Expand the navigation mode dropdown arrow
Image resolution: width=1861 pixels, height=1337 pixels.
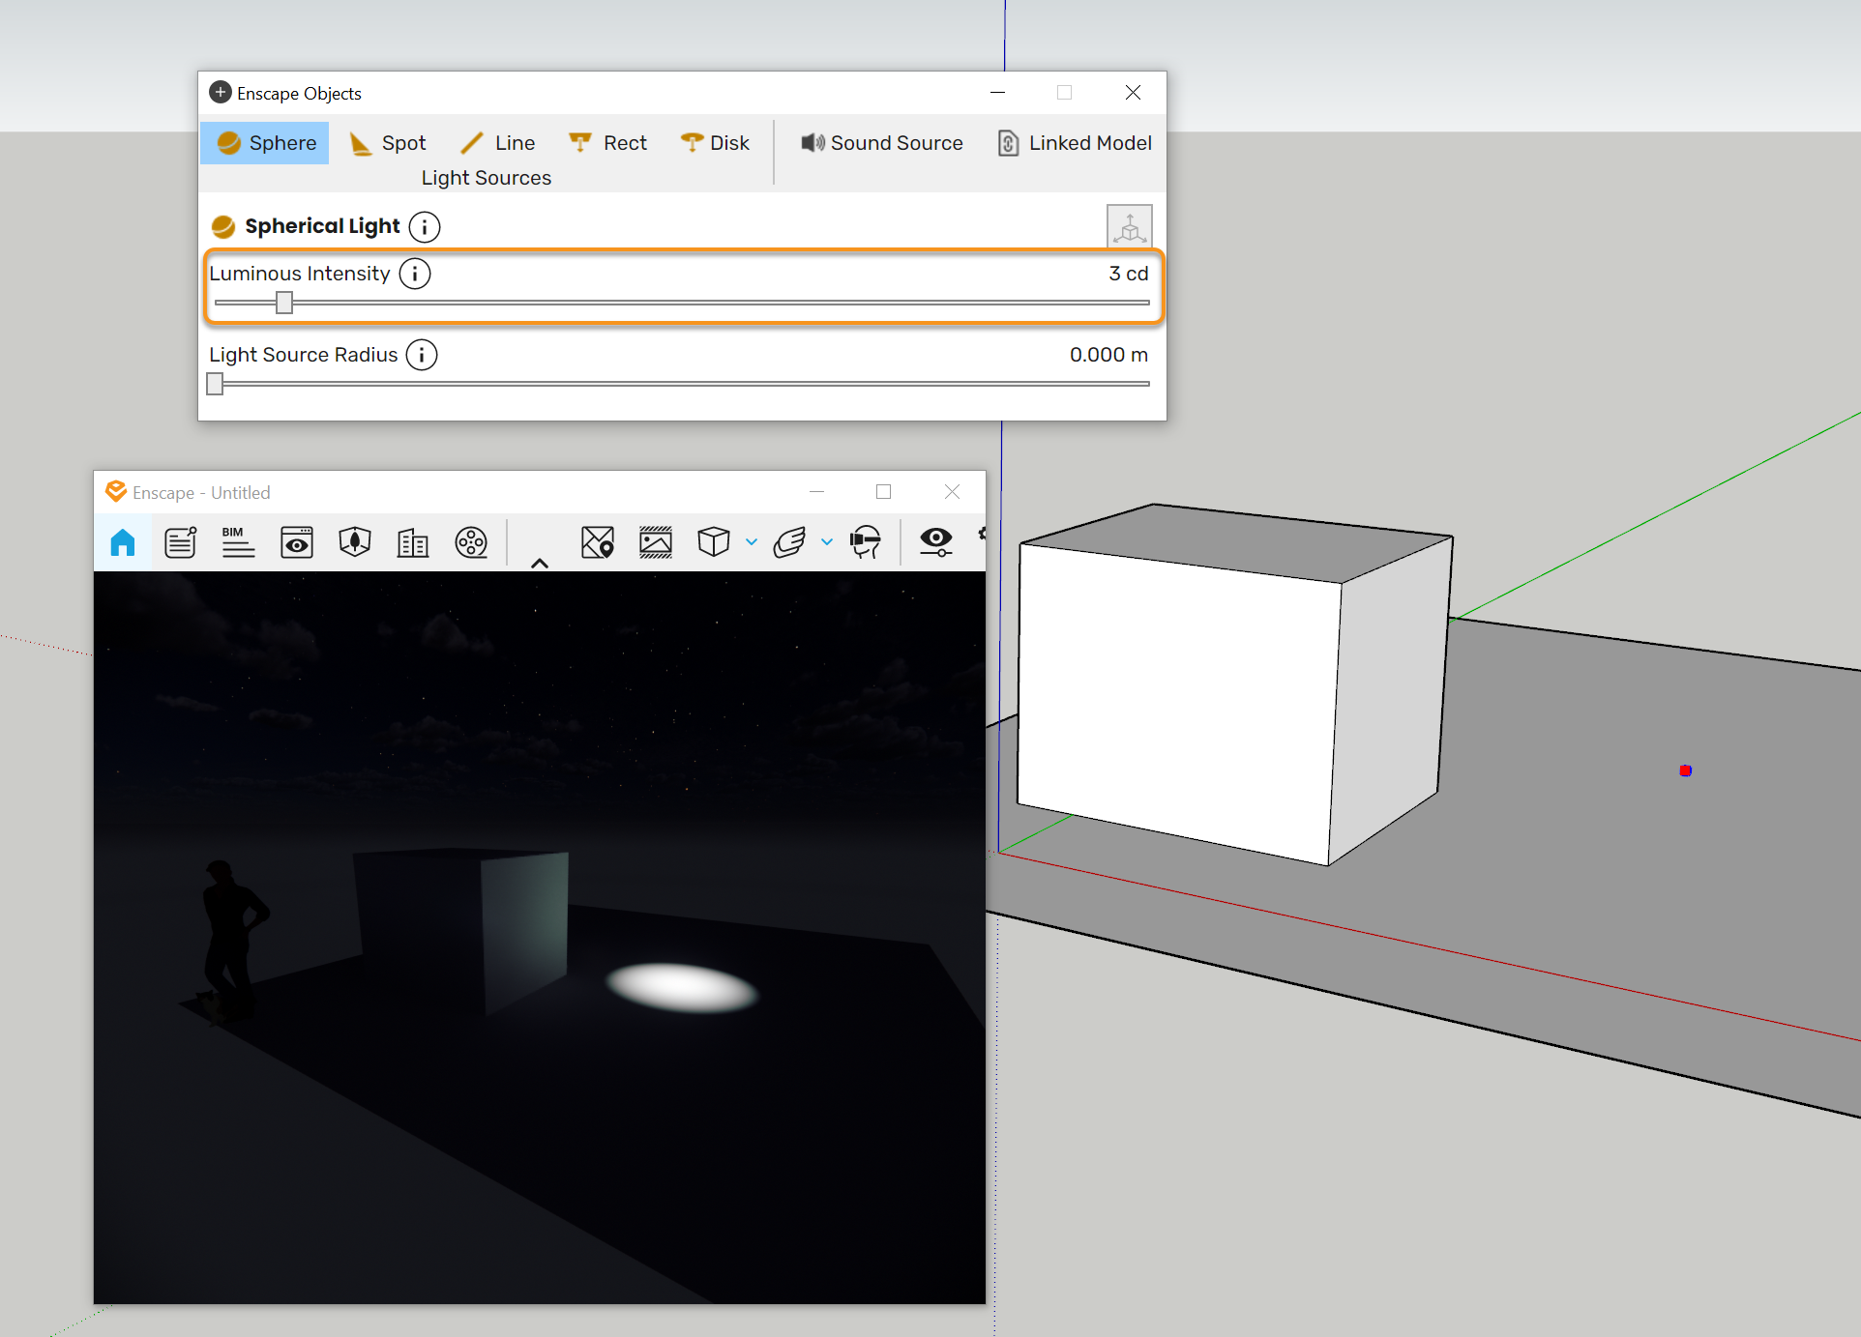[x=827, y=542]
